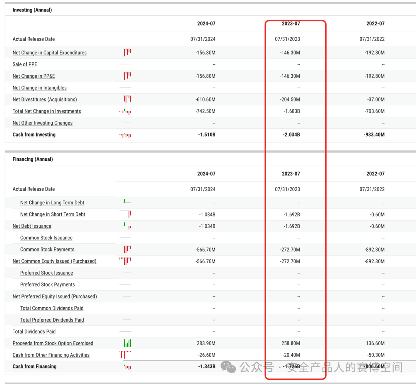Select the Net Change in Intangibles link
This screenshot has width=416, height=384.
click(x=40, y=88)
